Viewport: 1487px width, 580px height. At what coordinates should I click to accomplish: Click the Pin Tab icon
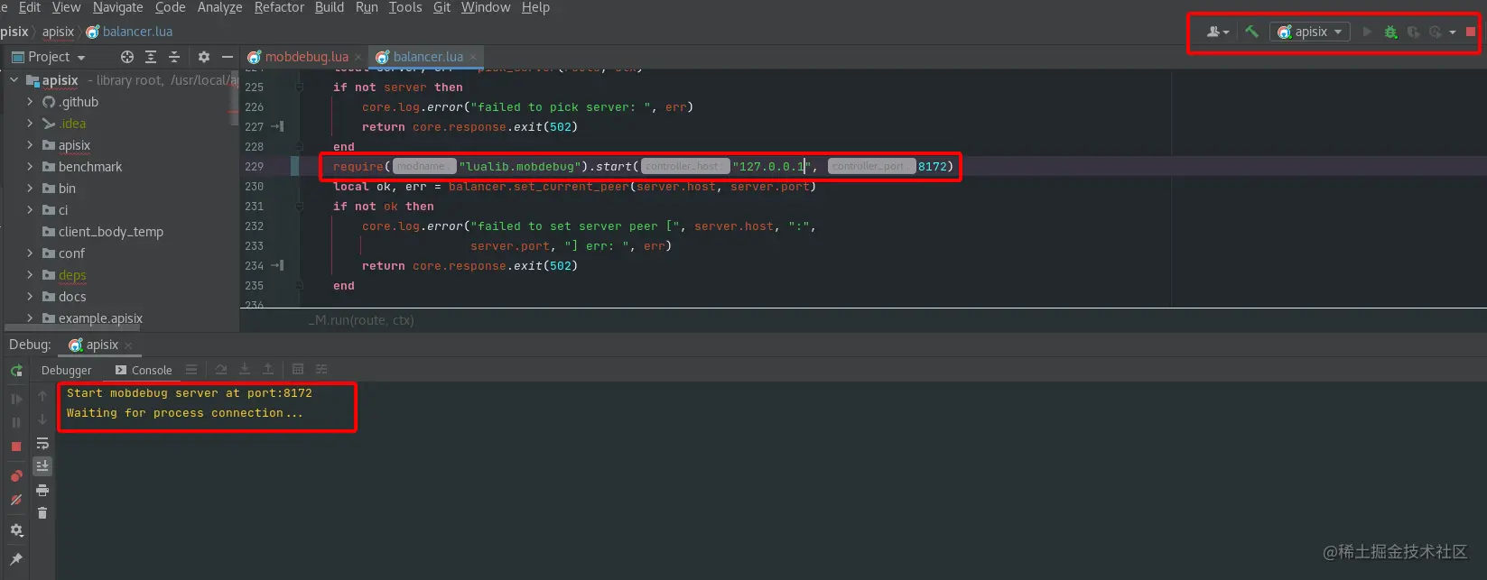[x=16, y=559]
